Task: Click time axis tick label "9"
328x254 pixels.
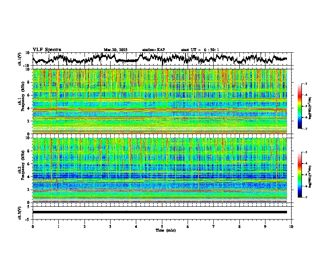Action: [x=265, y=227]
